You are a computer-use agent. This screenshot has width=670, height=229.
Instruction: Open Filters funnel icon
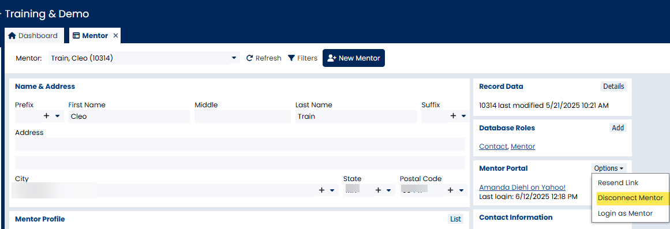291,58
